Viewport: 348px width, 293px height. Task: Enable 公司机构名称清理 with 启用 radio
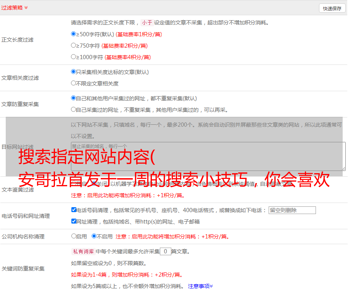pos(74,236)
